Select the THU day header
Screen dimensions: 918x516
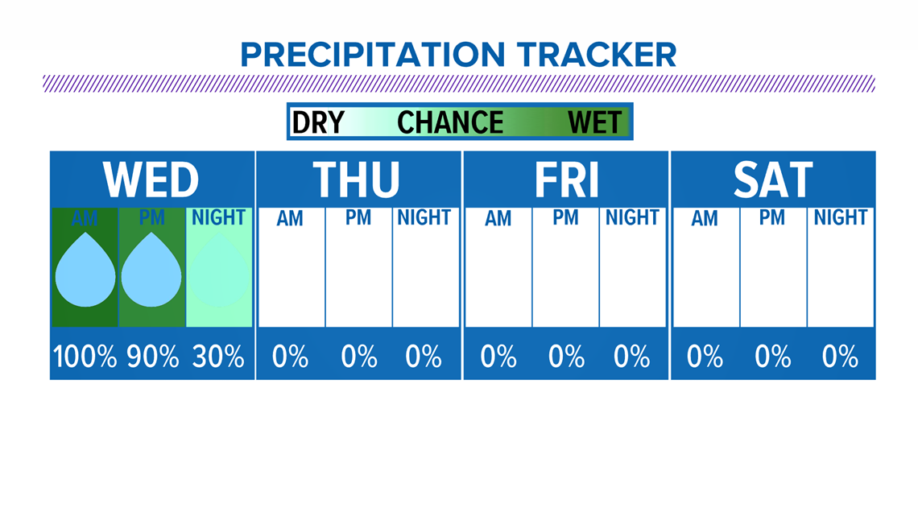coord(357,180)
